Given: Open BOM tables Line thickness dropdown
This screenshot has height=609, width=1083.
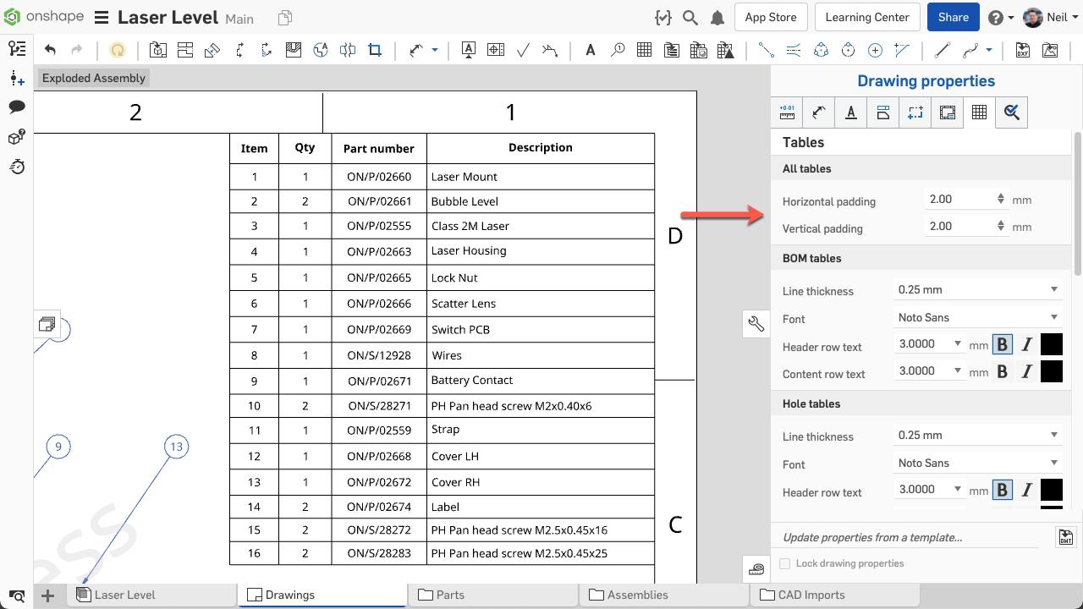Looking at the screenshot, I should pos(977,290).
